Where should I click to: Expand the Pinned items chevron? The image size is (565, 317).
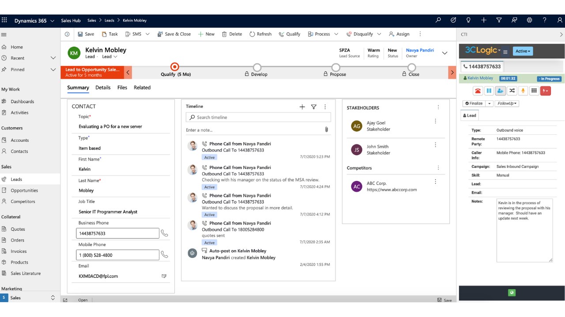tap(53, 70)
